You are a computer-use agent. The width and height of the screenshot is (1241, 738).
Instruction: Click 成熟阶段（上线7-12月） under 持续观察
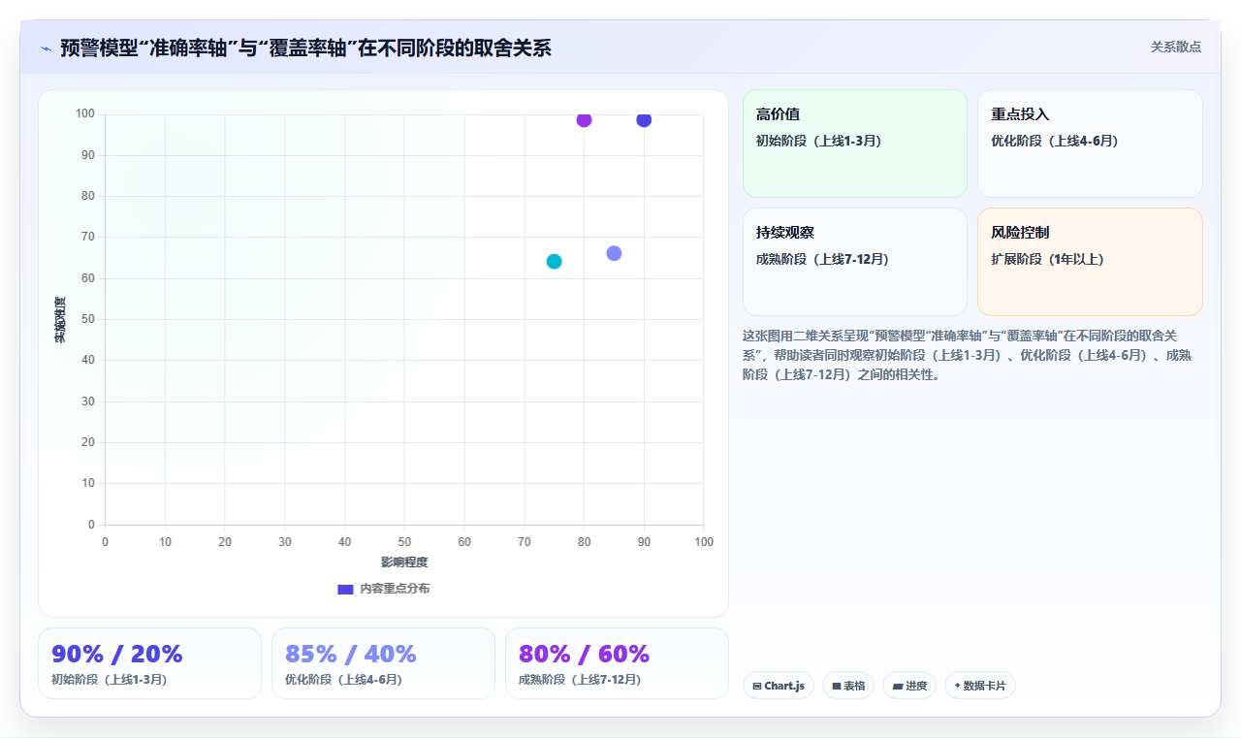(822, 259)
